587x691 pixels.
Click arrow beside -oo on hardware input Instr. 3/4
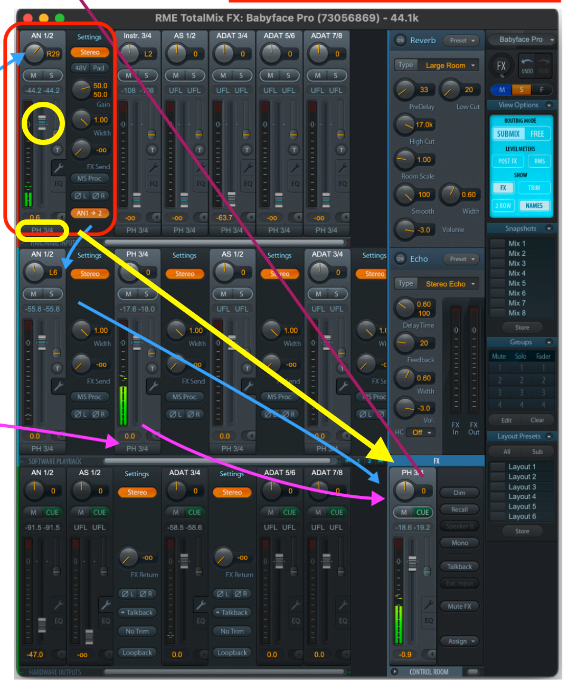[x=156, y=217]
